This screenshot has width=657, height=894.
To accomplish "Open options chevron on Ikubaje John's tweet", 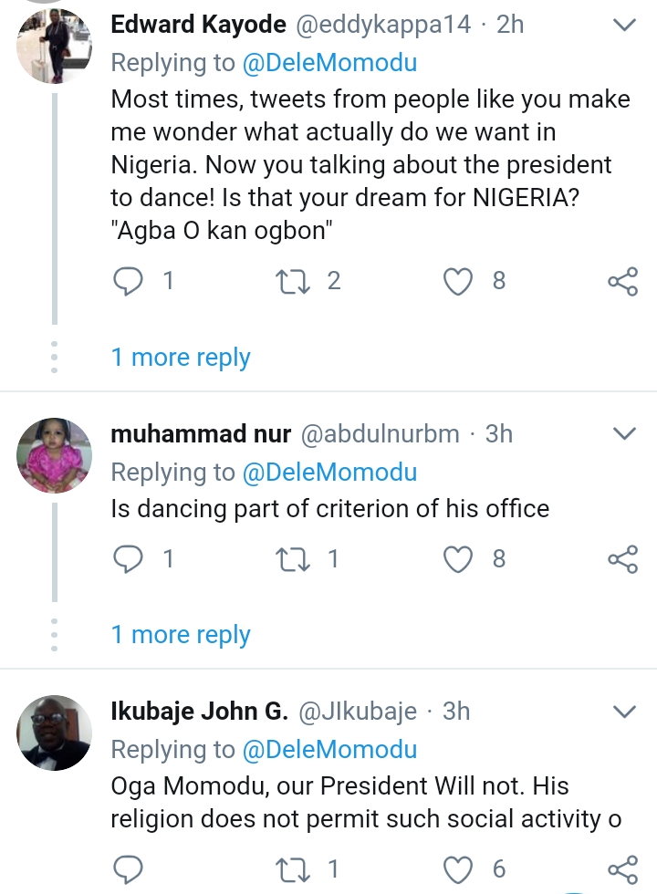I will point(624,711).
